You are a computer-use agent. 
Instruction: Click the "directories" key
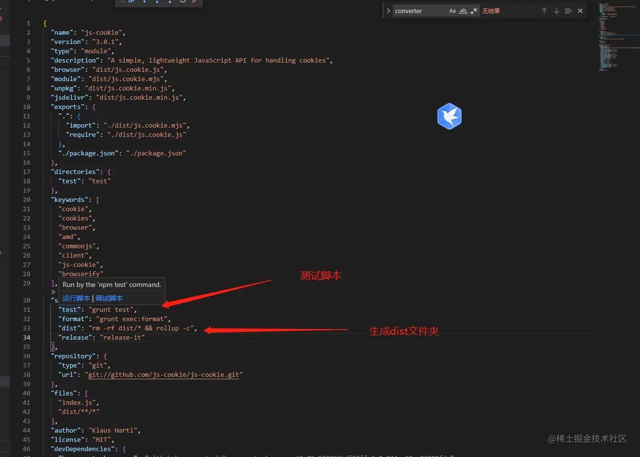(x=75, y=172)
